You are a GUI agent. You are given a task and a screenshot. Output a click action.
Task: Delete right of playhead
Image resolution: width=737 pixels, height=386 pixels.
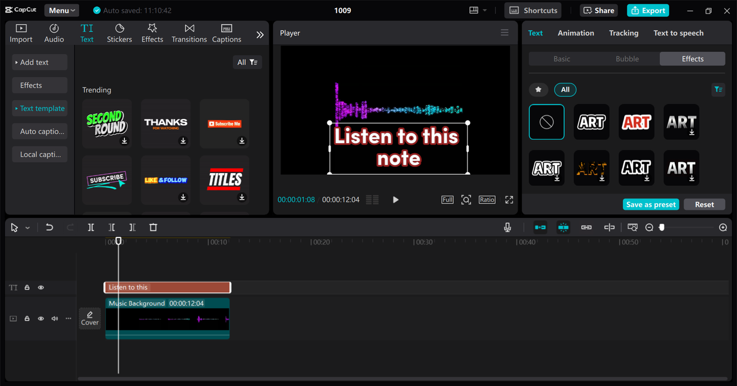tap(132, 227)
